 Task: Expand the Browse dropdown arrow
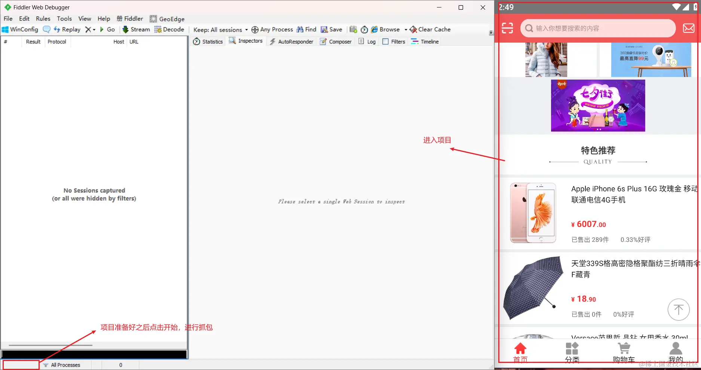[x=406, y=30]
